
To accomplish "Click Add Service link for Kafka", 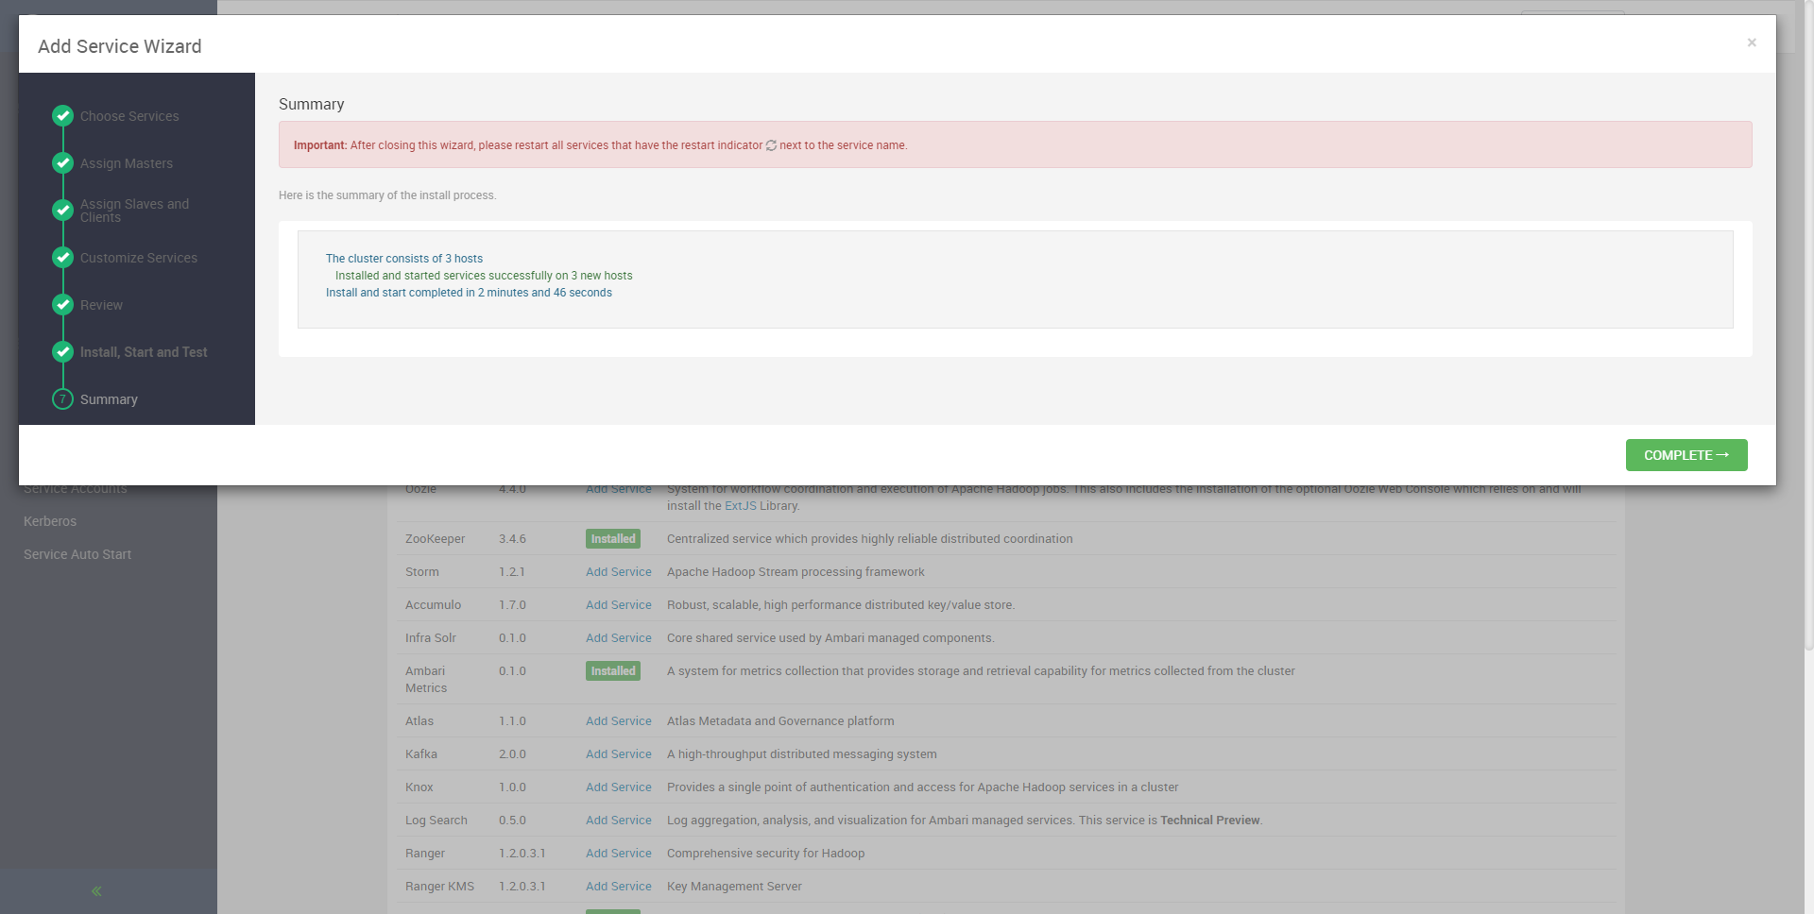I will coord(619,754).
